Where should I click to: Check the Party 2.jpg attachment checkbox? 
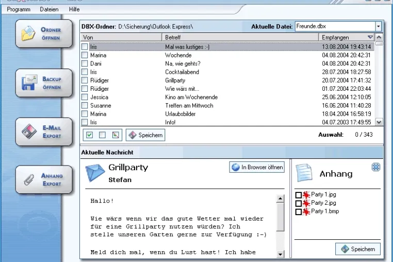(x=298, y=203)
